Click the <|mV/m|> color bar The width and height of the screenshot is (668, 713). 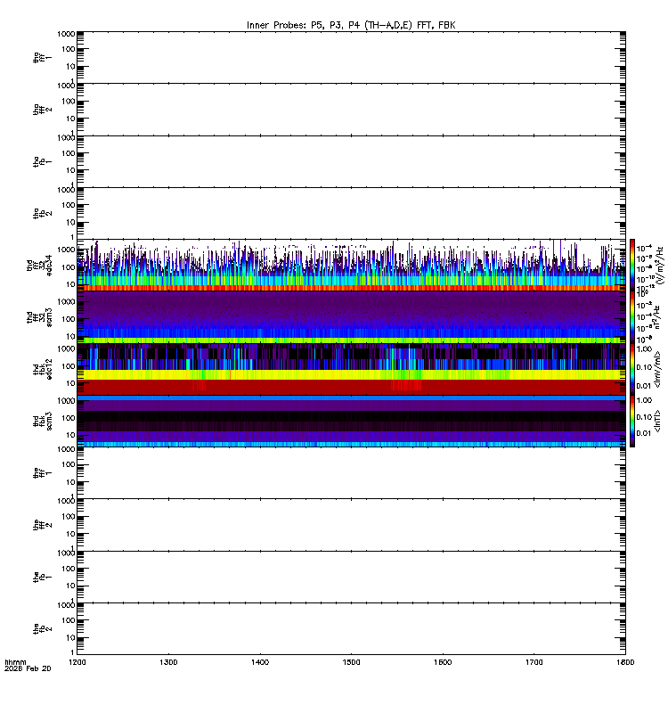632,369
